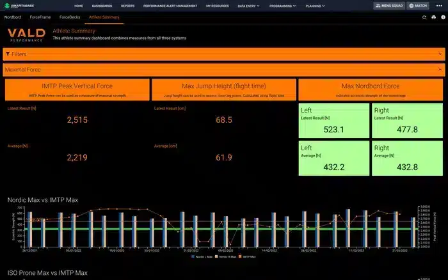The height and width of the screenshot is (280, 448).
Task: Click the filter funnel icon
Action: pyautogui.click(x=8, y=54)
